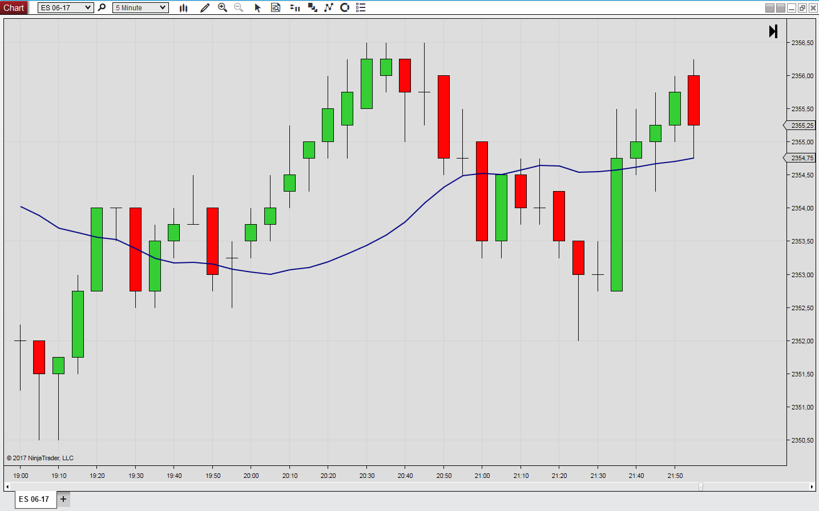The width and height of the screenshot is (819, 511).
Task: Select the ES 06-17 chart tab
Action: [x=34, y=499]
